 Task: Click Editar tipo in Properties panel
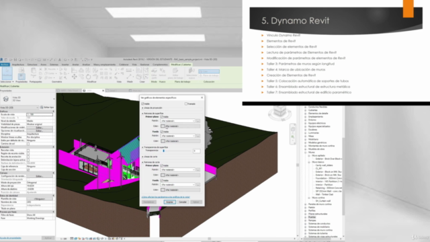(x=47, y=108)
